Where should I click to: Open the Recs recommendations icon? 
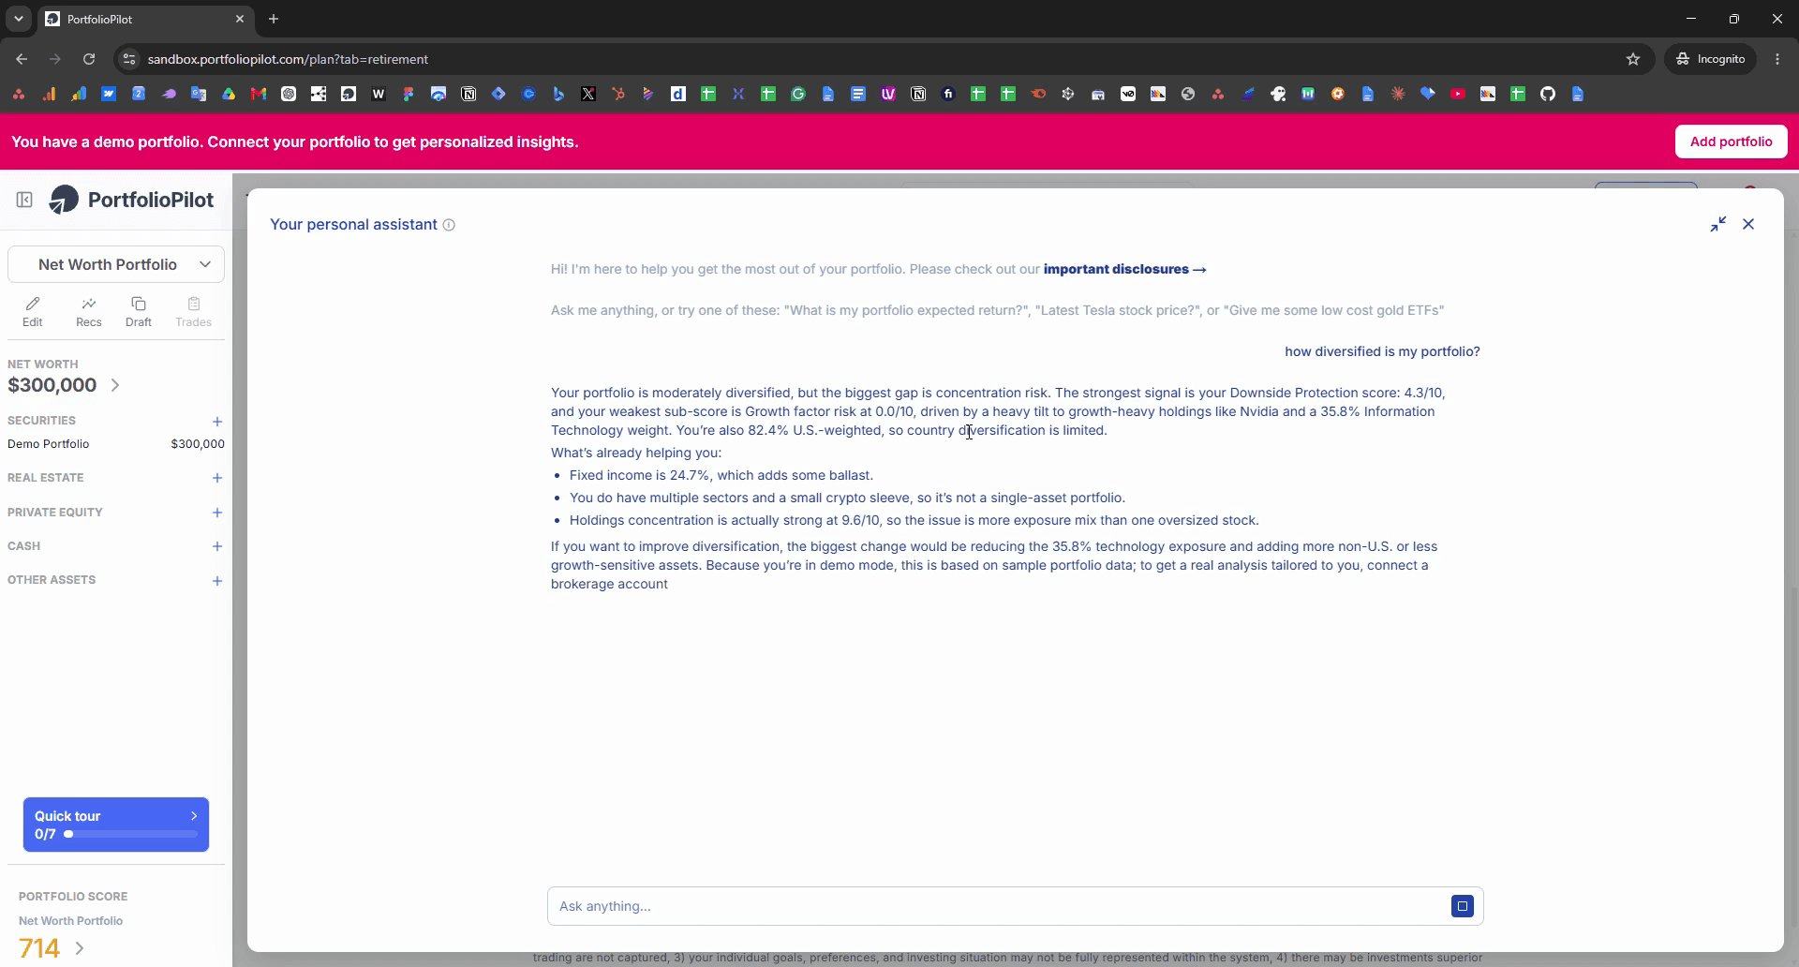(89, 311)
